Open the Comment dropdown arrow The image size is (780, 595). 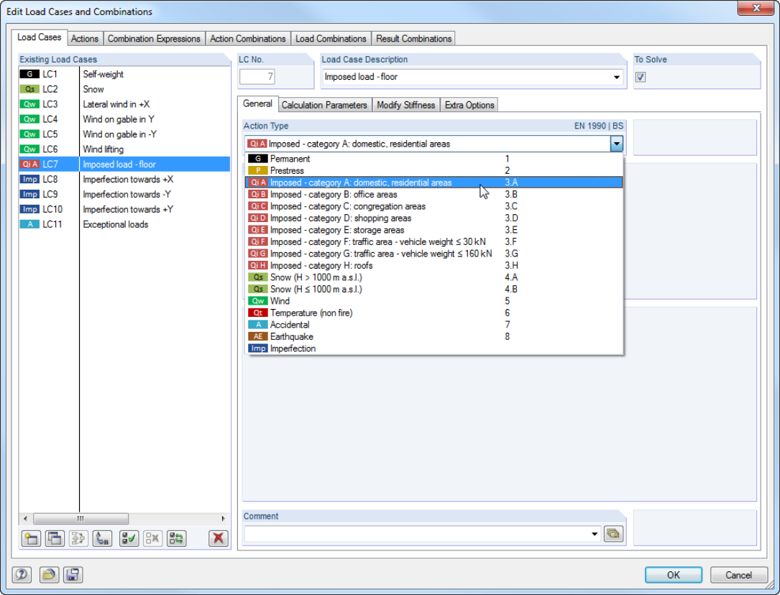[595, 534]
